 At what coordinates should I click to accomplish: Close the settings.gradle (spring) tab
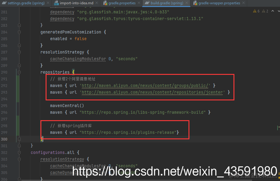[x=48, y=3]
